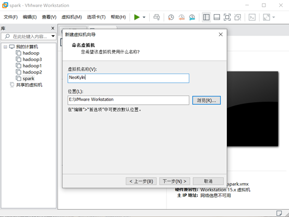
Task: Click the library search magnifier icon
Action: [7, 36]
